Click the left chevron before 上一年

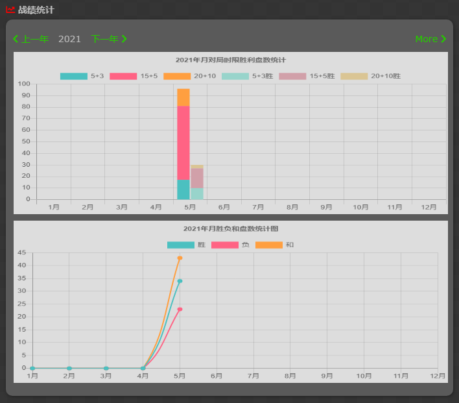16,39
